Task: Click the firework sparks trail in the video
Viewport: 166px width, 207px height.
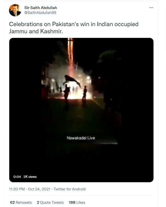Action: [71, 55]
